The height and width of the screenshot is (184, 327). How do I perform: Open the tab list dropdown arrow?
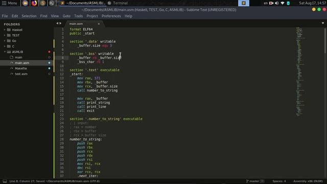[x=323, y=23]
